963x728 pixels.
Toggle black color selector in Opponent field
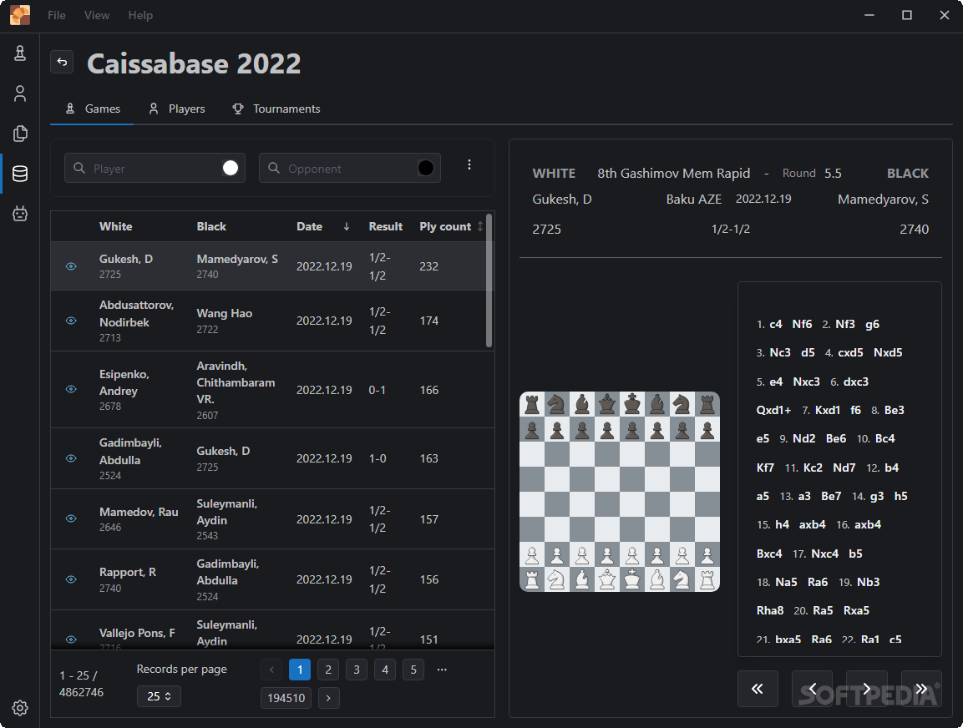426,168
